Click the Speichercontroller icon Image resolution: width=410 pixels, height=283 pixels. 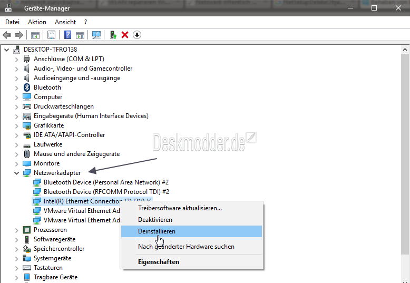[27, 249]
